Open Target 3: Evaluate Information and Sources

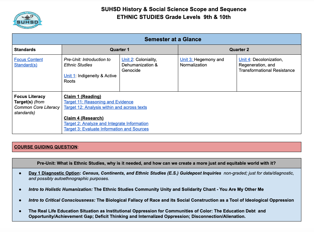click(106, 129)
